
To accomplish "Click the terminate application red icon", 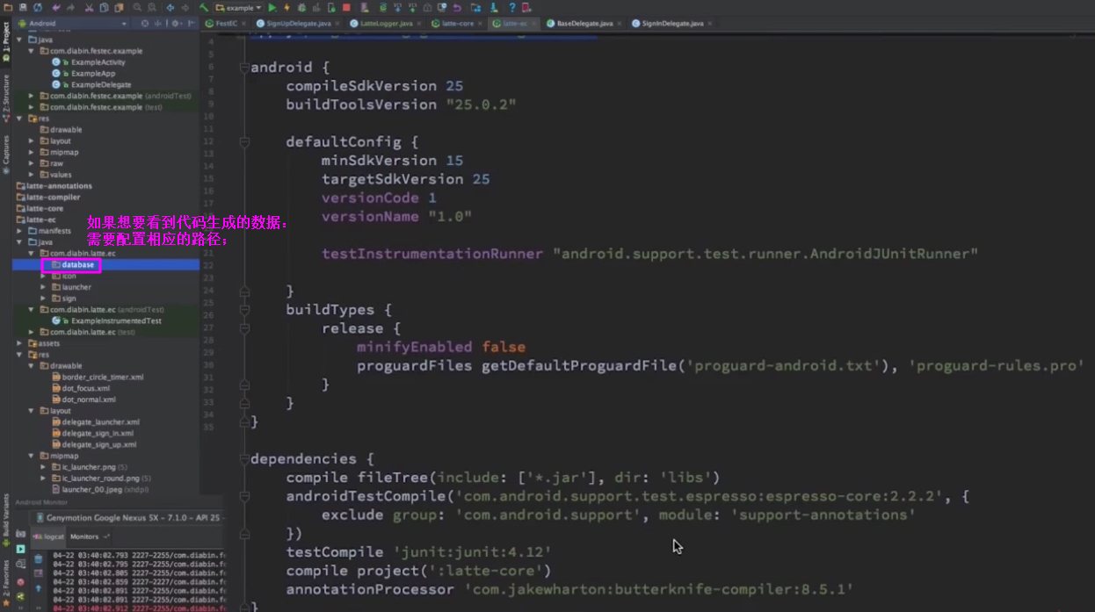I will pos(21,581).
